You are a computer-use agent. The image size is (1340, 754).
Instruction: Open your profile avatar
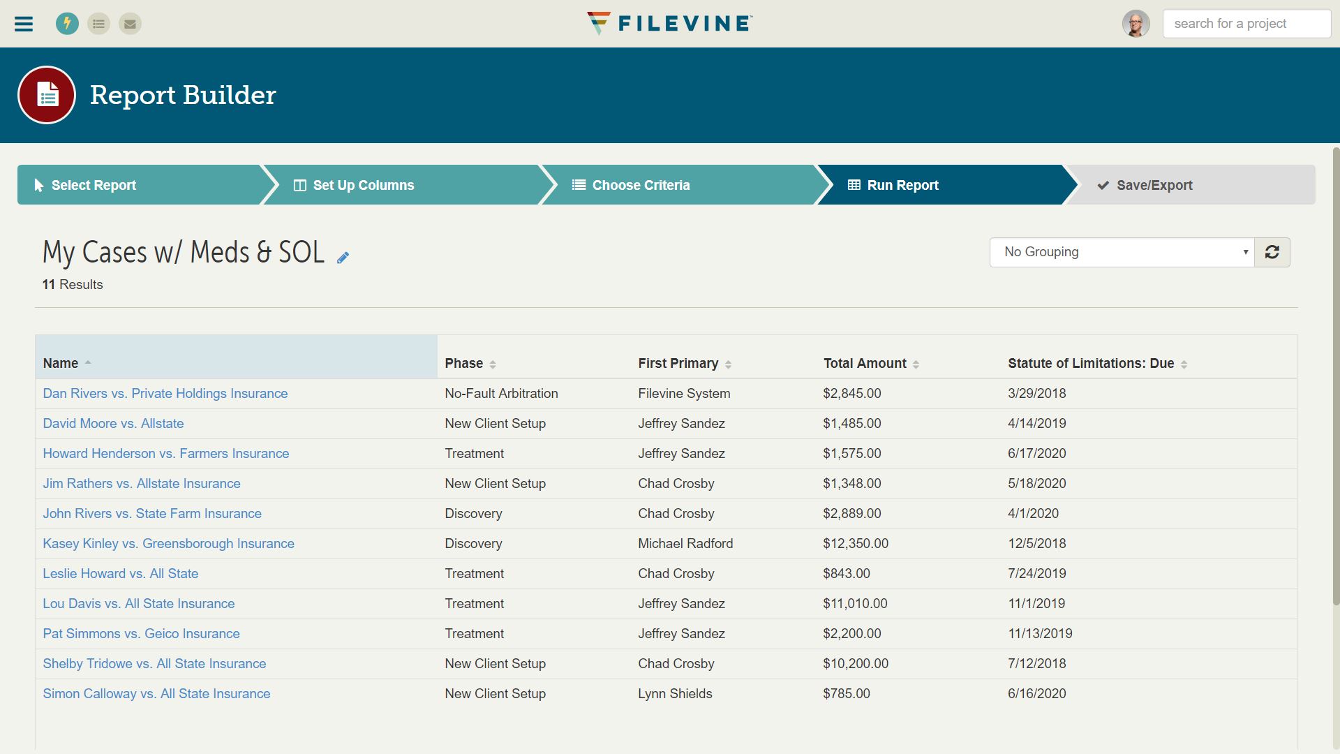(x=1136, y=23)
